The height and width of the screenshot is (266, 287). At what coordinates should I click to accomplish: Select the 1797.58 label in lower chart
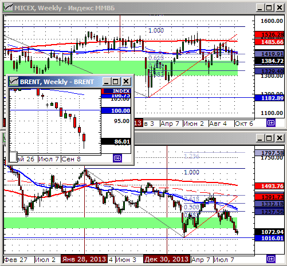(x=270, y=153)
